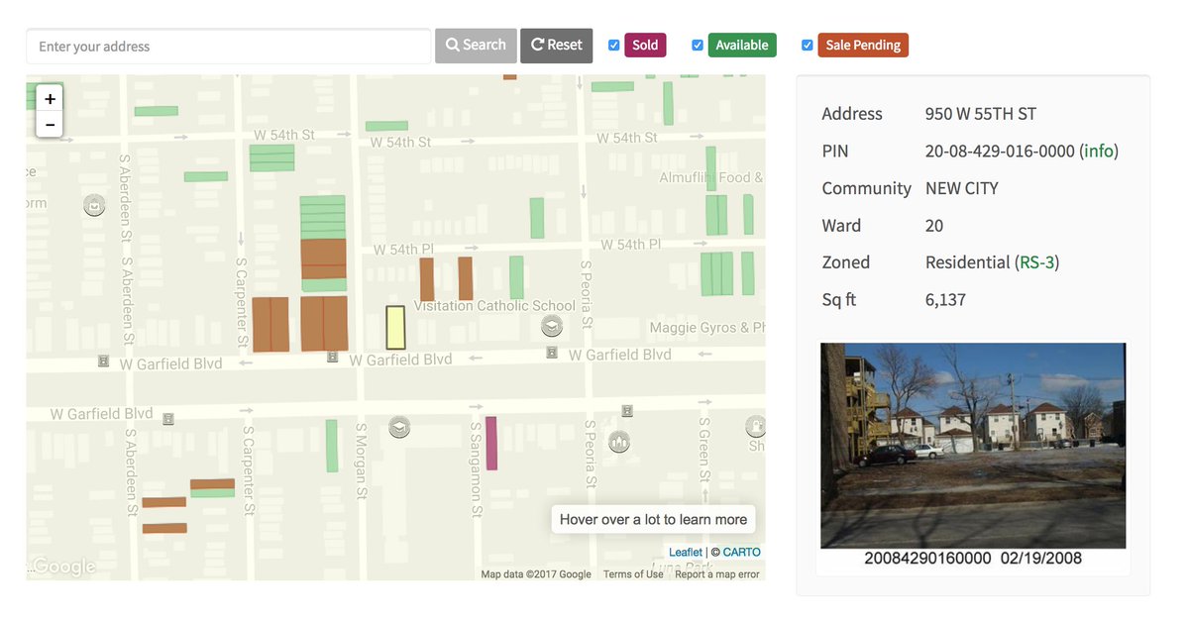Click the community value NEW CITY

[x=962, y=188]
